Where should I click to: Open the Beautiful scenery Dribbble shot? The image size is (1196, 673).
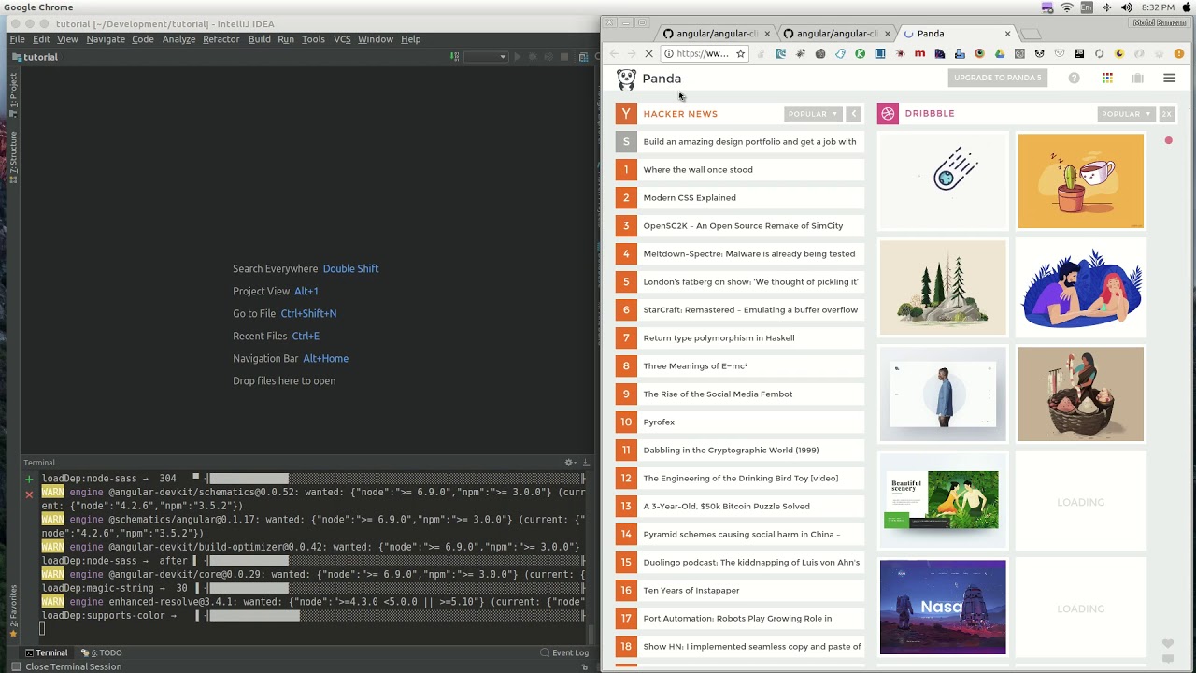943,501
